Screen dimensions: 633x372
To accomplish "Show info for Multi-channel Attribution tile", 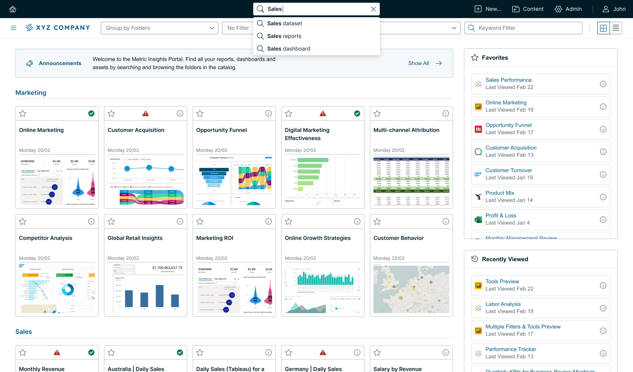I will (446, 113).
